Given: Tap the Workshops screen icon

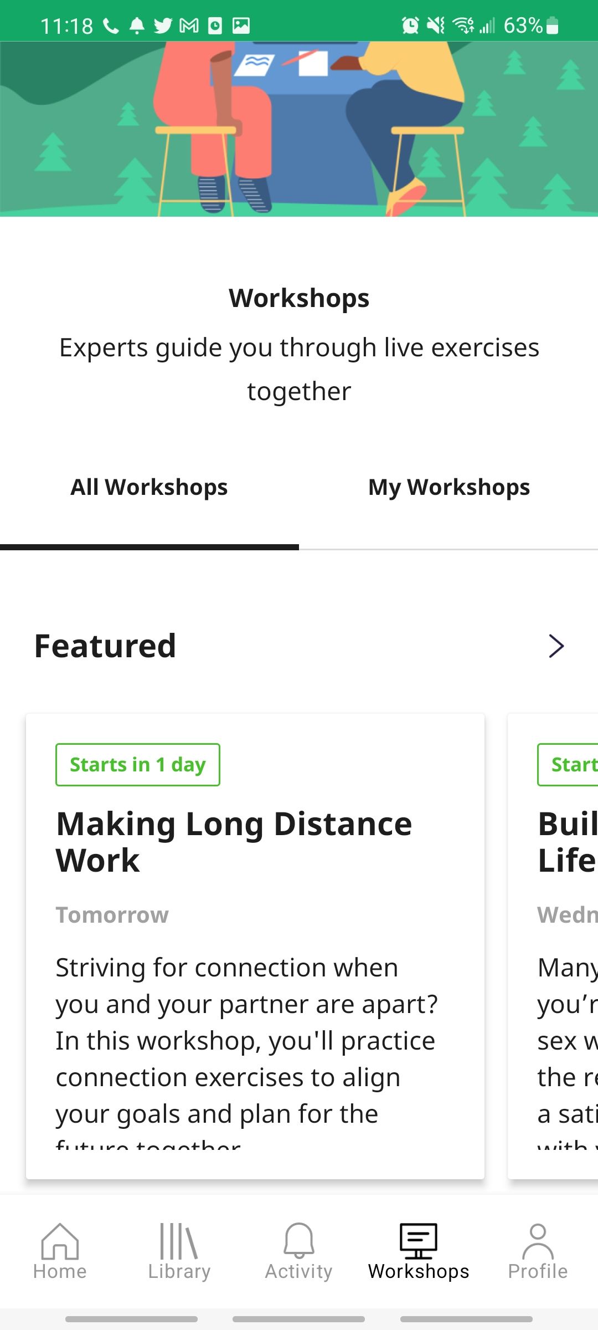Looking at the screenshot, I should (x=419, y=1241).
